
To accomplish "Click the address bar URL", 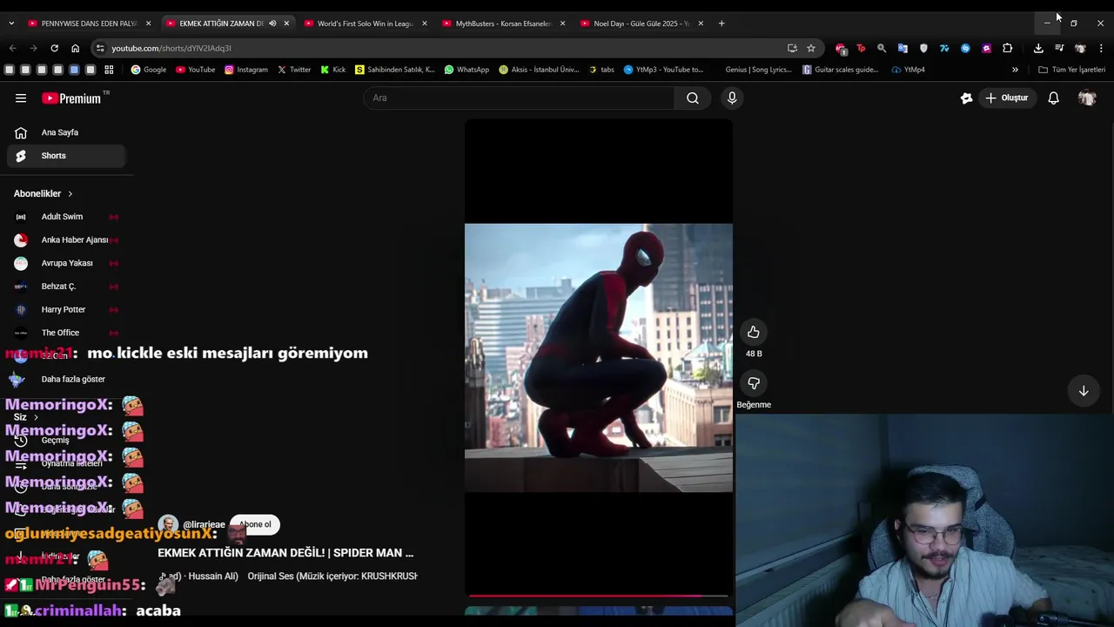I will (171, 48).
